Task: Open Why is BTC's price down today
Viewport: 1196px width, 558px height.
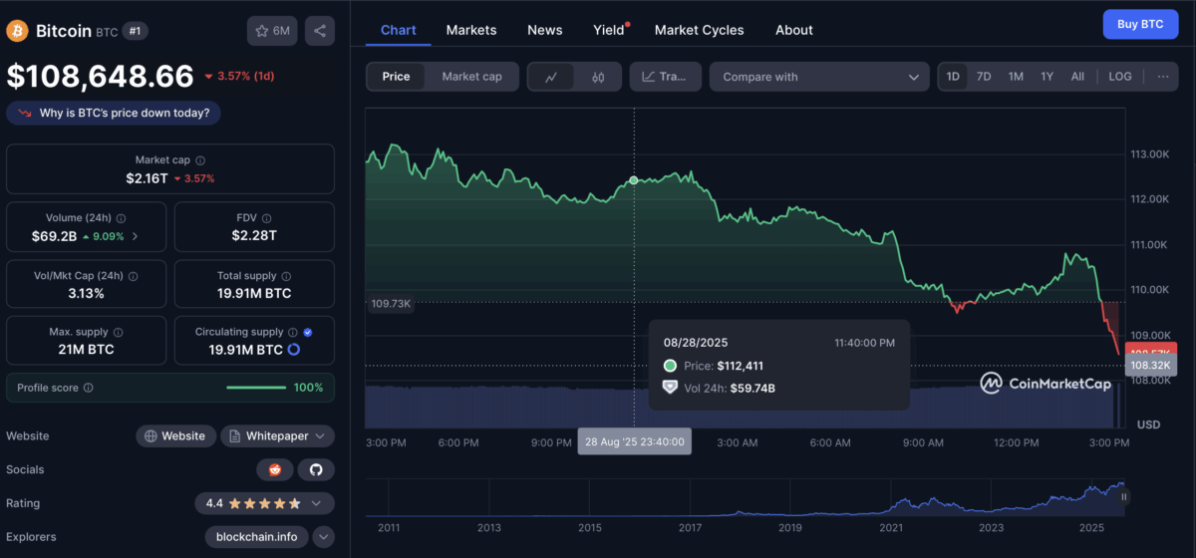Action: (114, 113)
